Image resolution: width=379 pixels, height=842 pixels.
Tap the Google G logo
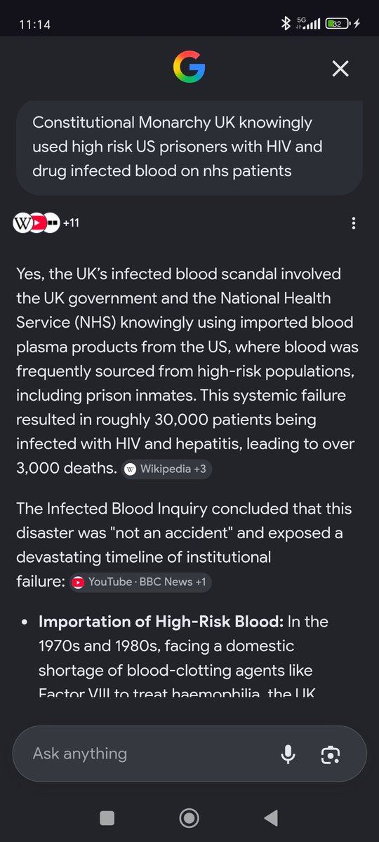189,68
